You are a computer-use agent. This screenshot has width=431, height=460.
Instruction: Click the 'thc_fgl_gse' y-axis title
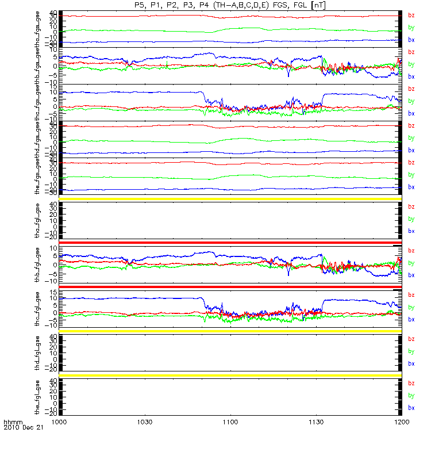37,309
